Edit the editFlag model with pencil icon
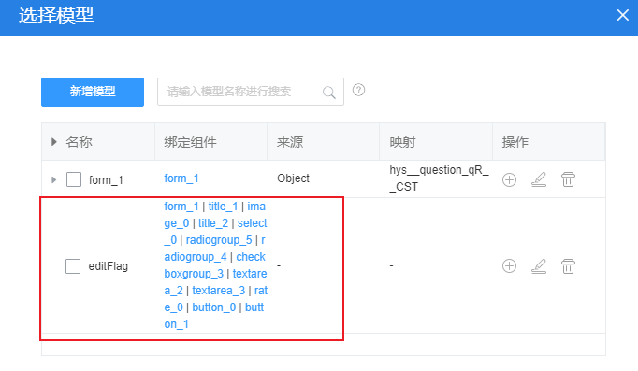 coord(539,266)
